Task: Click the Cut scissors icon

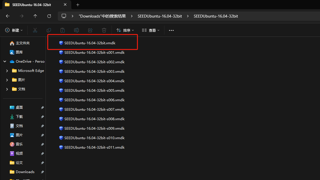Action: [35, 30]
